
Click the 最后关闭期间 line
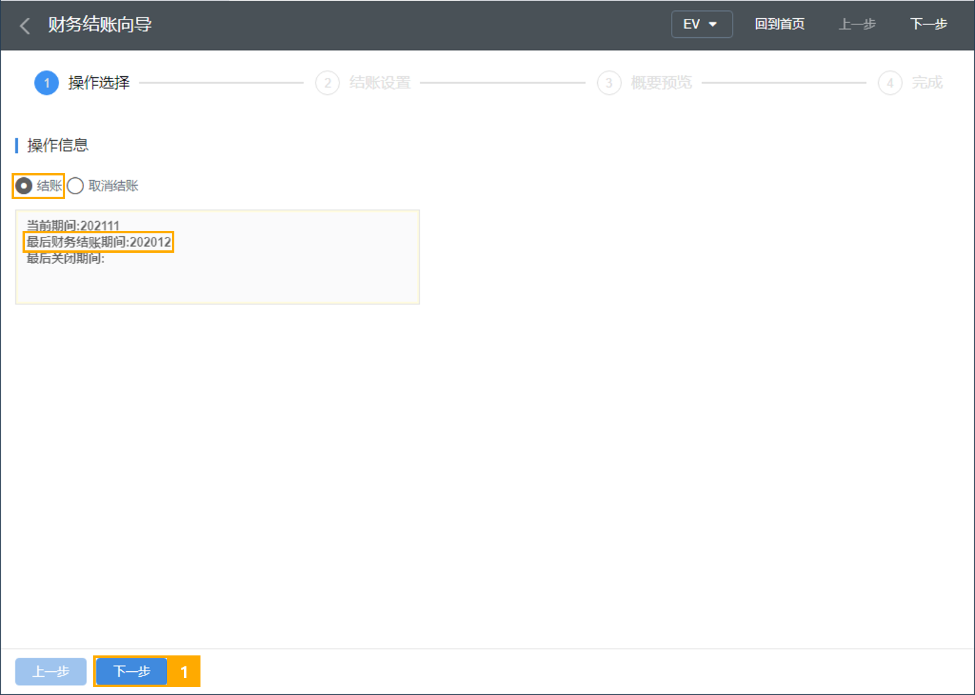tap(65, 258)
